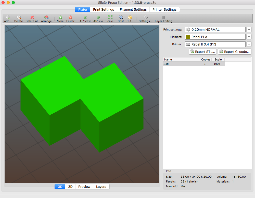Remove a copy with the Fewer icon
255x198 pixels.
(x=70, y=18)
